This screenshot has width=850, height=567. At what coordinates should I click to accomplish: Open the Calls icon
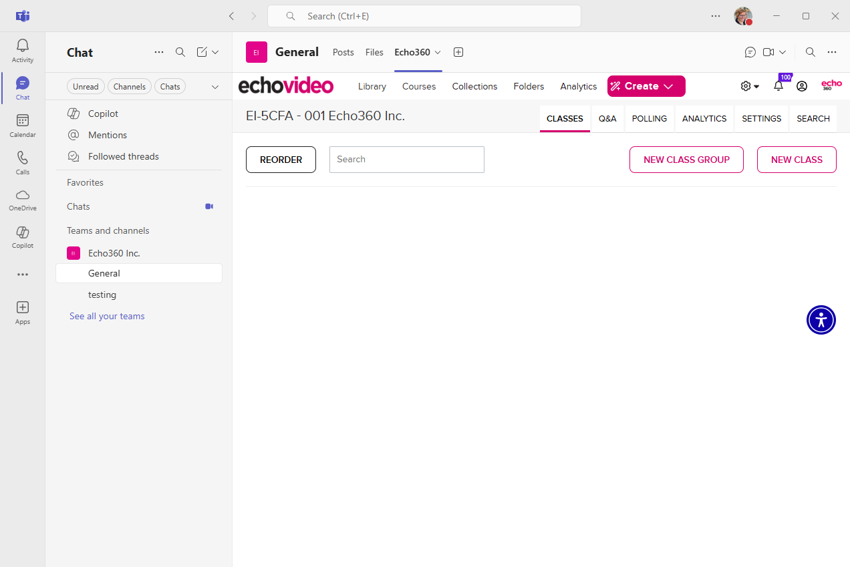pyautogui.click(x=23, y=163)
